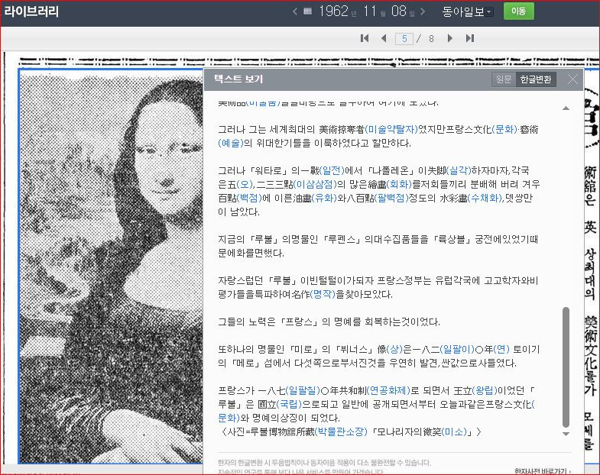Image resolution: width=600 pixels, height=475 pixels.
Task: Click the (국립) reading annotation
Action: point(289,404)
